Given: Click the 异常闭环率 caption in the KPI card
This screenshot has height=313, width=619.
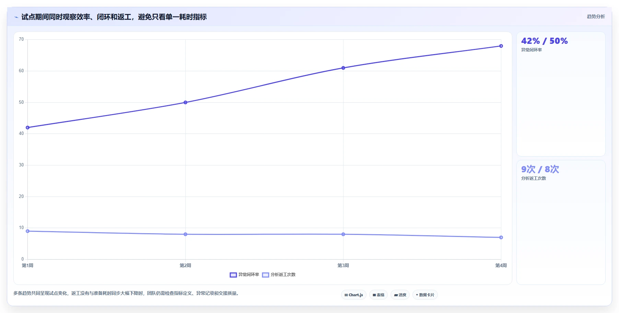Looking at the screenshot, I should point(532,50).
